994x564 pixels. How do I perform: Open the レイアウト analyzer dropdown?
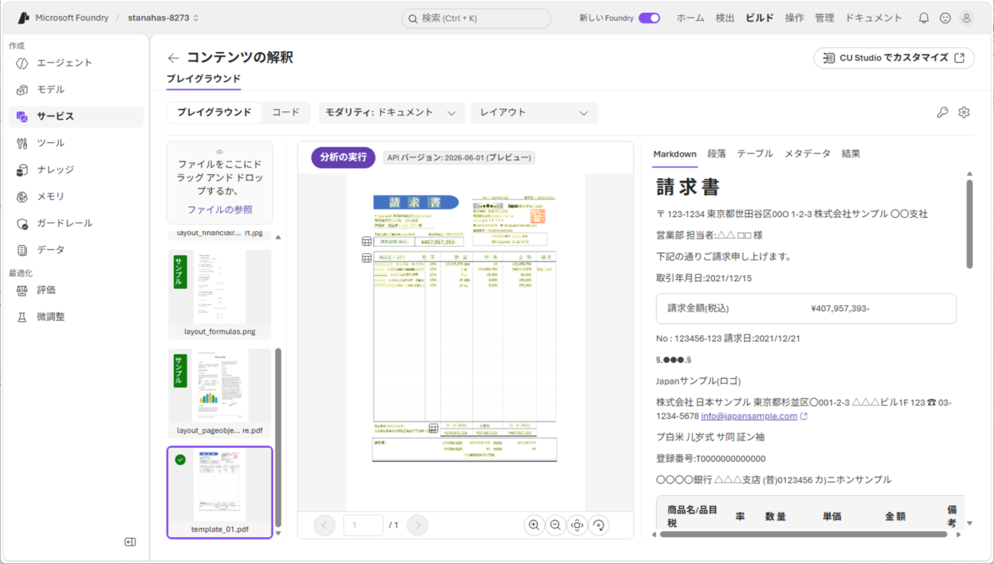click(534, 112)
